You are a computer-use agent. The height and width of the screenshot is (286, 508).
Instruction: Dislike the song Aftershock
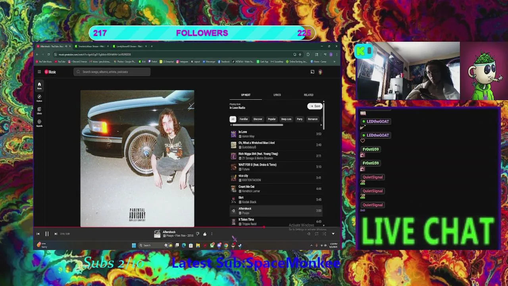tap(198, 234)
